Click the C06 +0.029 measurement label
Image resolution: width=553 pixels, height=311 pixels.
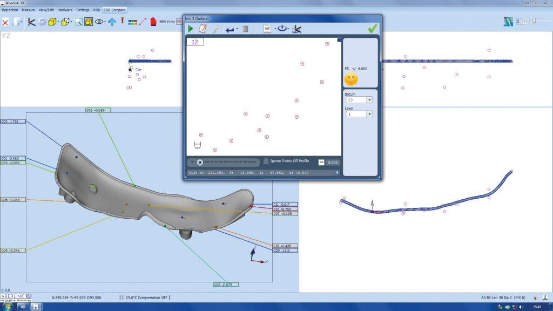click(98, 110)
